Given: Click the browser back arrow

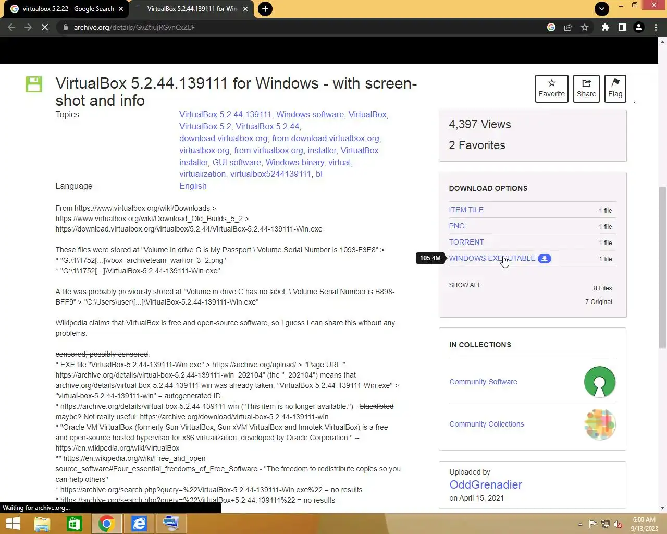Looking at the screenshot, I should 11,27.
